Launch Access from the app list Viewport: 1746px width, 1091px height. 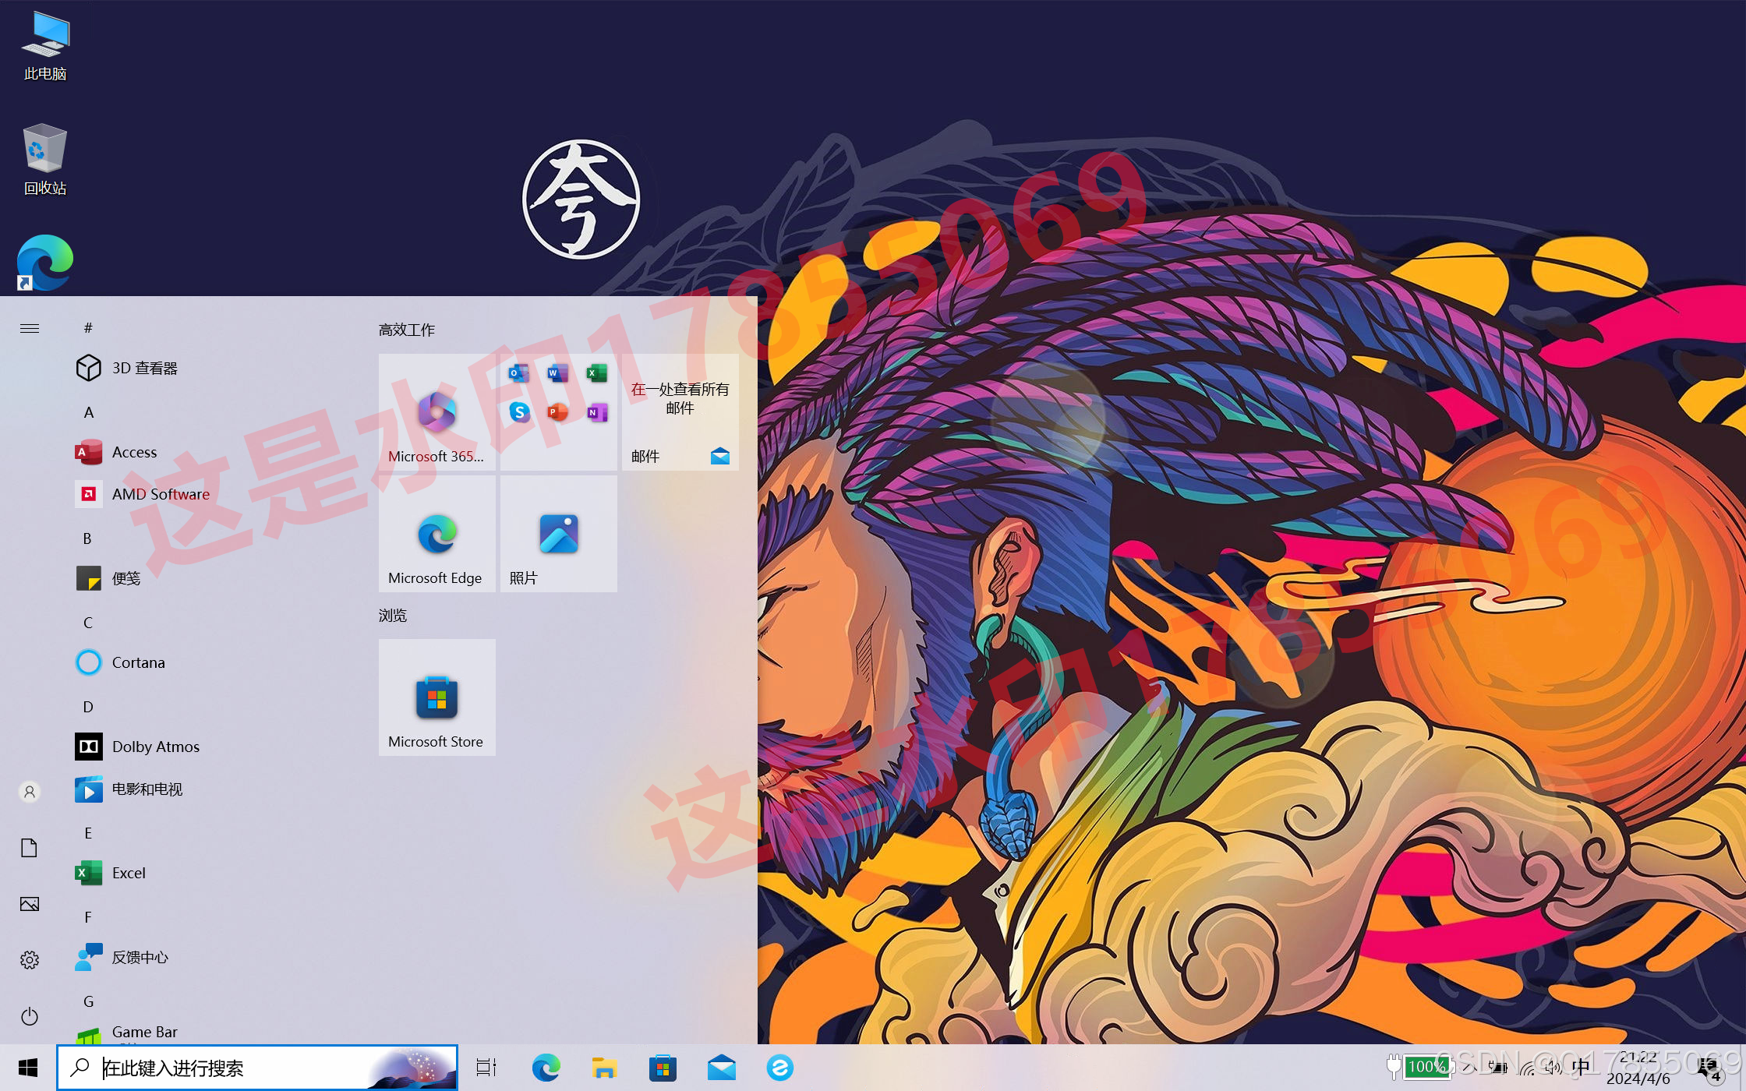coord(133,452)
